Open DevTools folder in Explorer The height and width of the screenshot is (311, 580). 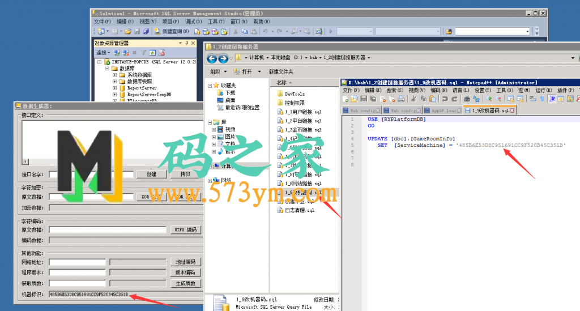291,94
